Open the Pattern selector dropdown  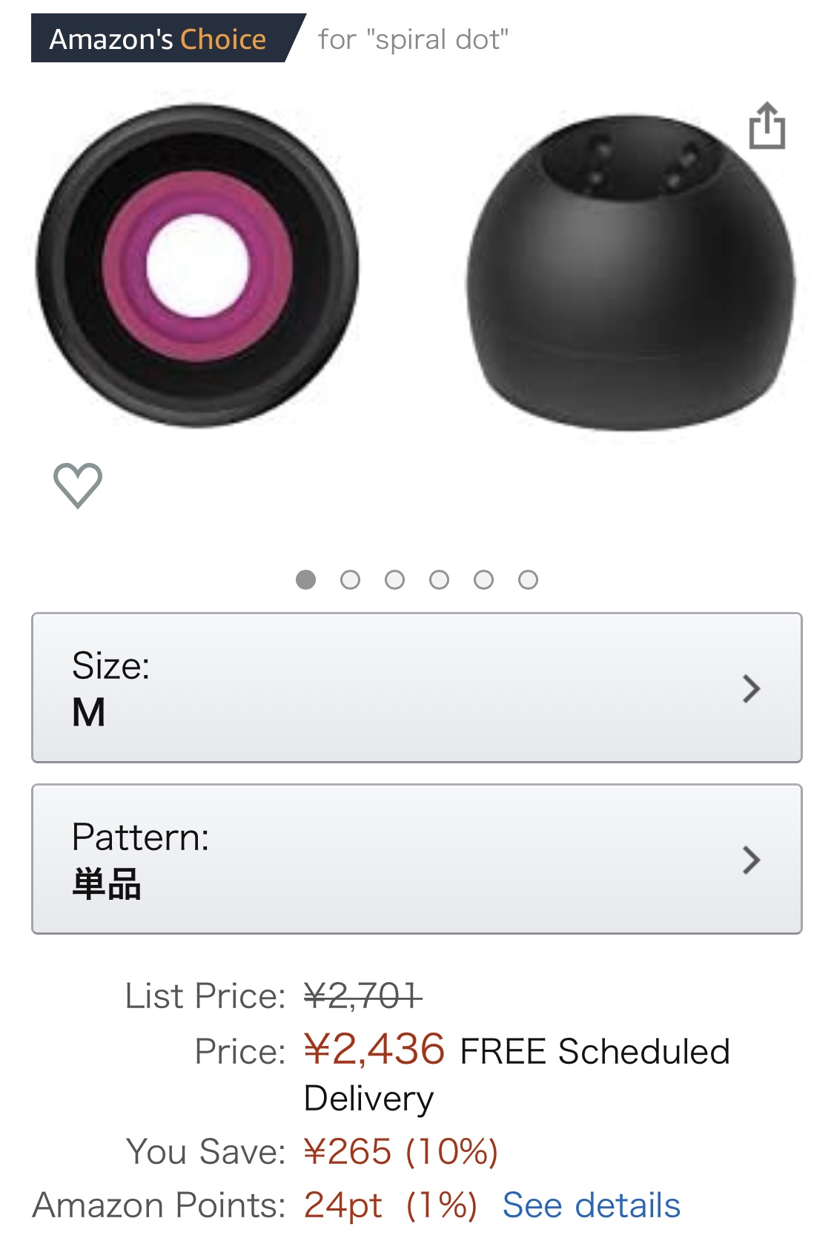(416, 859)
